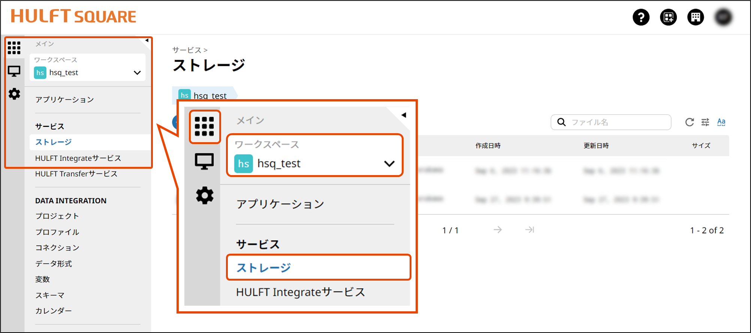Screen dimensions: 751x333
Task: Open プロファイル in the sidebar
Action: [57, 232]
